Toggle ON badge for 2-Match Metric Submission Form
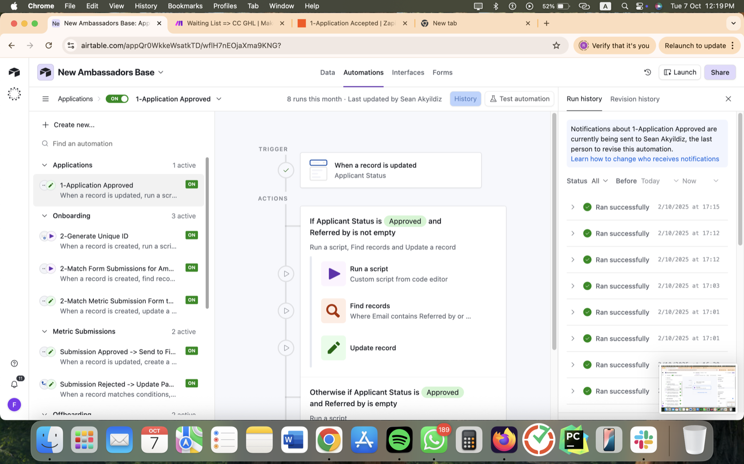The width and height of the screenshot is (744, 464). tap(191, 300)
